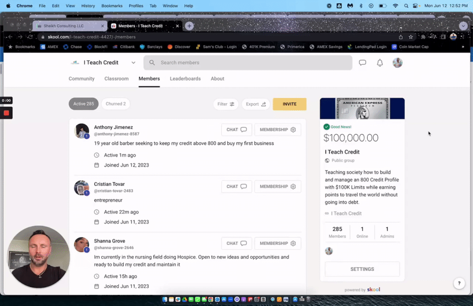Open the Skool chat messages icon

(362, 63)
